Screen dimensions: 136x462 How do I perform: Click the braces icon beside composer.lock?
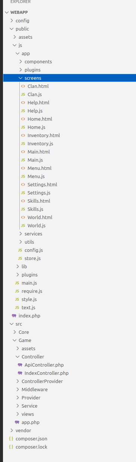pyautogui.click(x=11, y=447)
